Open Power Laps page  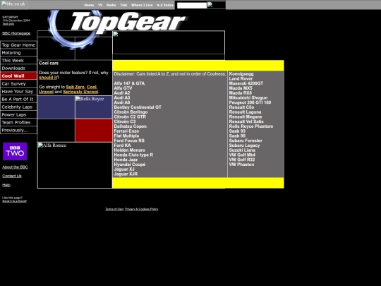click(x=18, y=115)
